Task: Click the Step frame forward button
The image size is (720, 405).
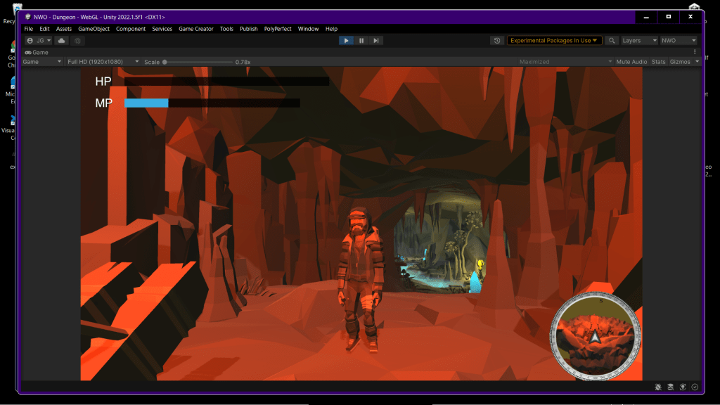Action: (376, 41)
